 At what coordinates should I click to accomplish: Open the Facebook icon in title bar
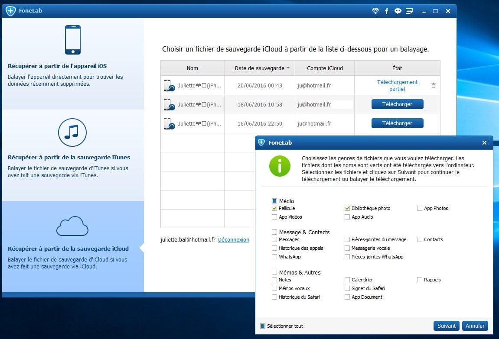[x=386, y=11]
